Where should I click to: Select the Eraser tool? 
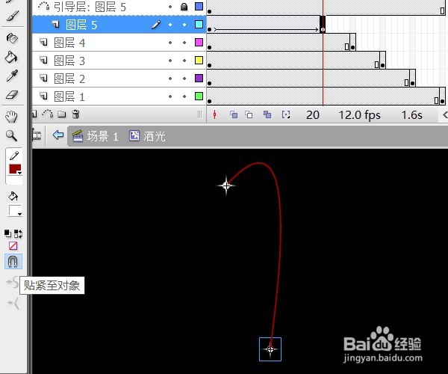[x=12, y=95]
